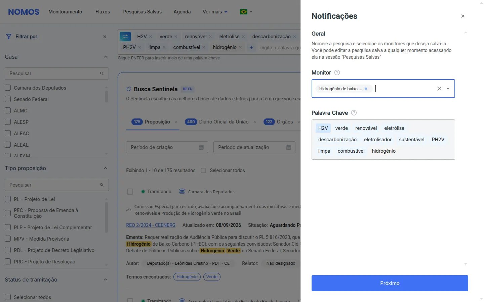Open the REQ 2/2024 - CEENERG link
This screenshot has height=302, width=484.
click(151, 225)
